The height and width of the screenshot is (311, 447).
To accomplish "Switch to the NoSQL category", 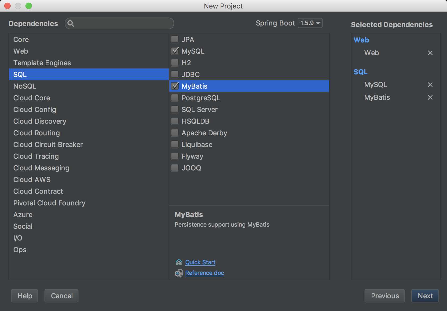I will pyautogui.click(x=89, y=86).
